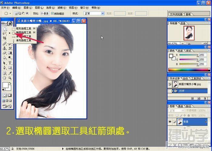Select New Selection mode in options bar

click(x=16, y=14)
